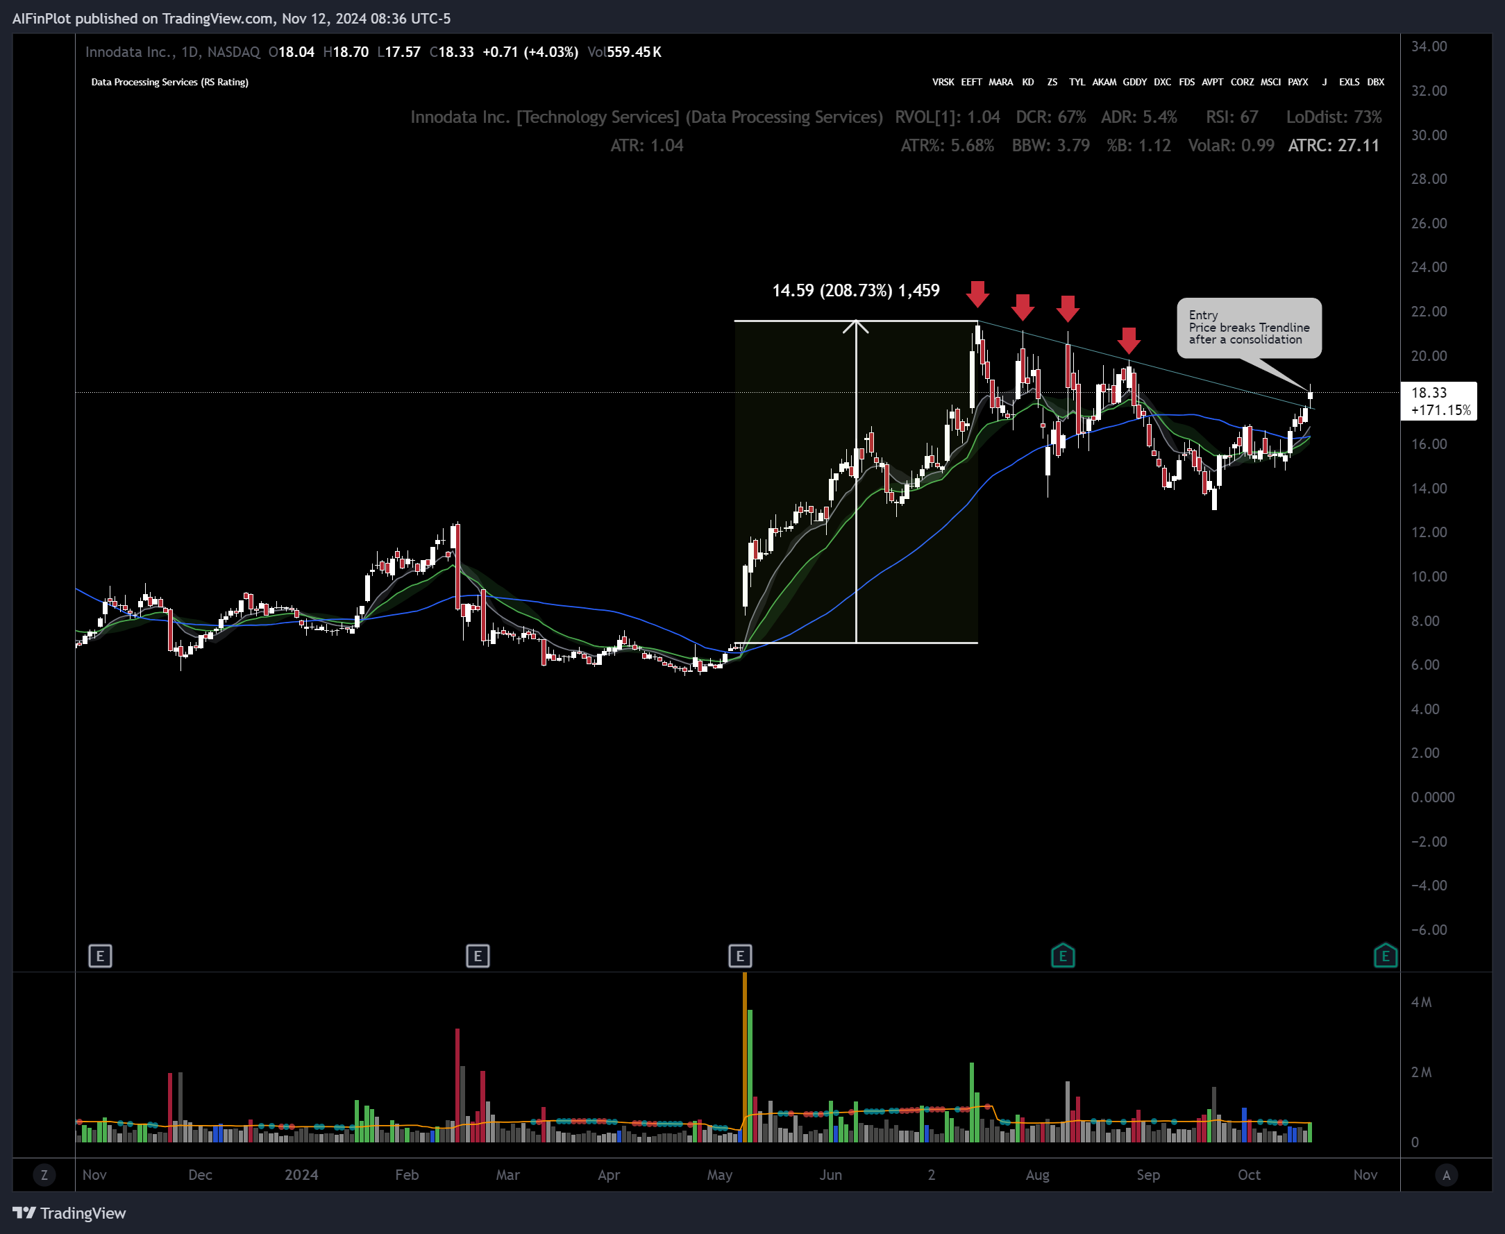Click the ATRC: 27.11 value

coord(1334,145)
